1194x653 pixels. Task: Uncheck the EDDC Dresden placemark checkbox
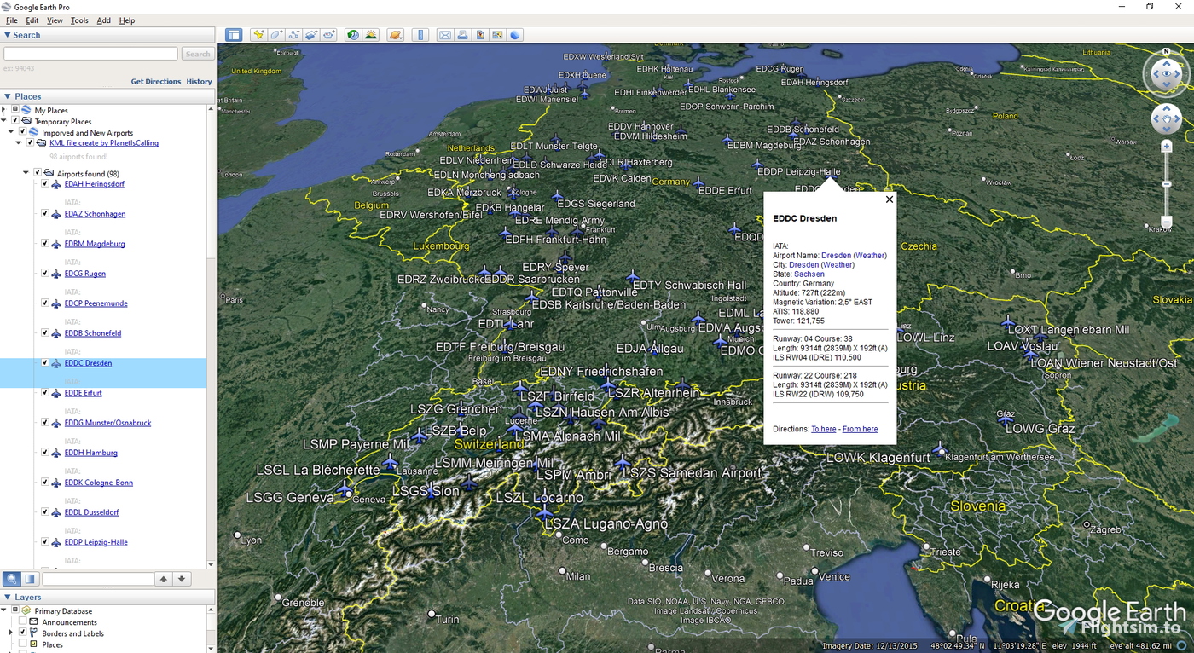point(44,362)
